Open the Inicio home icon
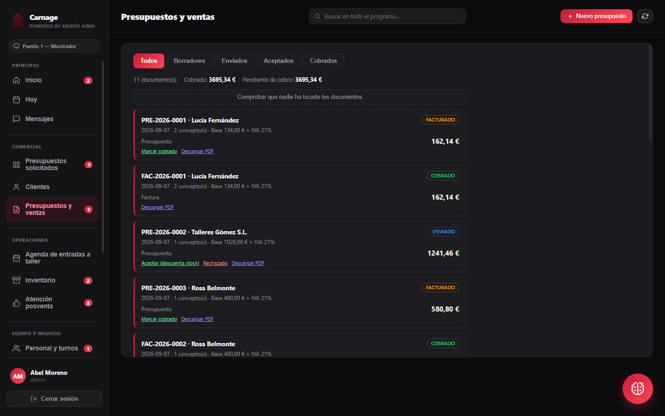The height and width of the screenshot is (416, 665). pos(16,80)
